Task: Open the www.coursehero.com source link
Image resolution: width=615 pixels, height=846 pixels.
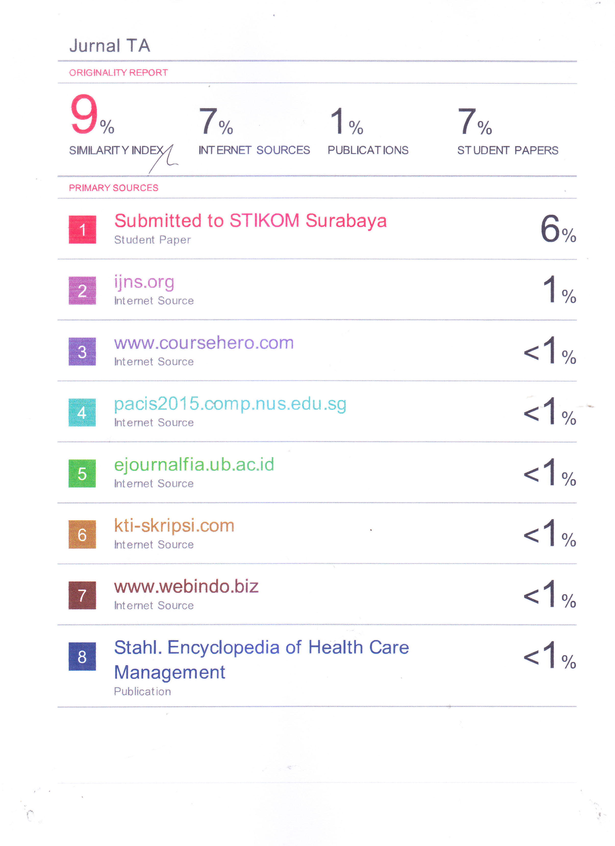Action: point(204,343)
